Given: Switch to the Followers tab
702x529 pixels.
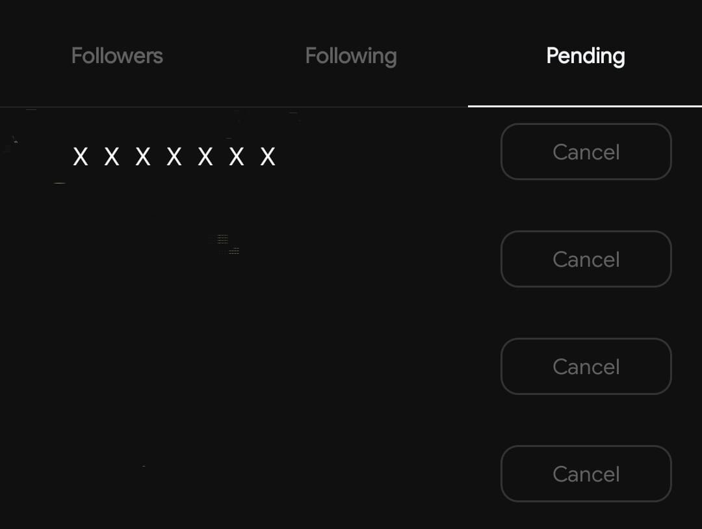Looking at the screenshot, I should pyautogui.click(x=117, y=56).
